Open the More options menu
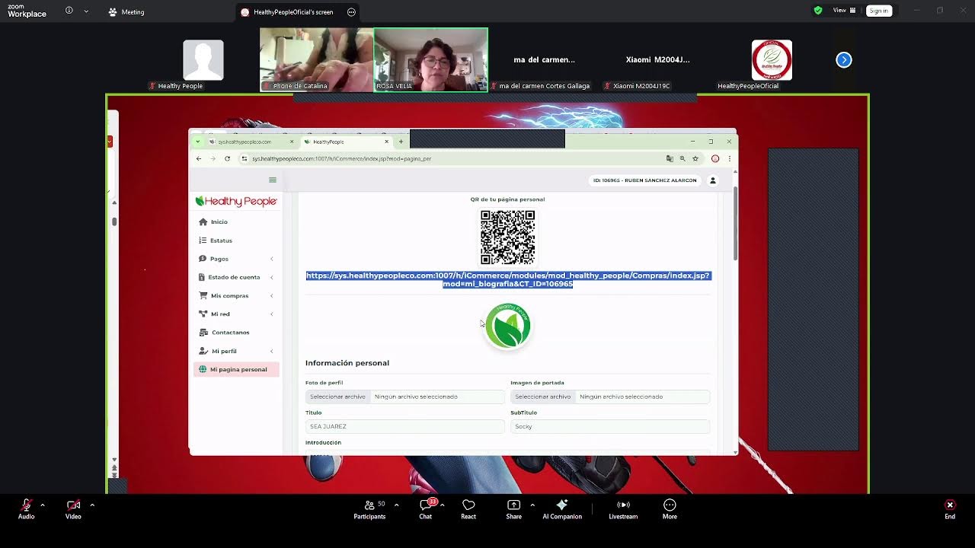This screenshot has width=975, height=548. pyautogui.click(x=670, y=509)
